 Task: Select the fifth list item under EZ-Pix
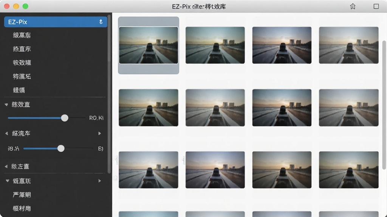click(x=19, y=90)
